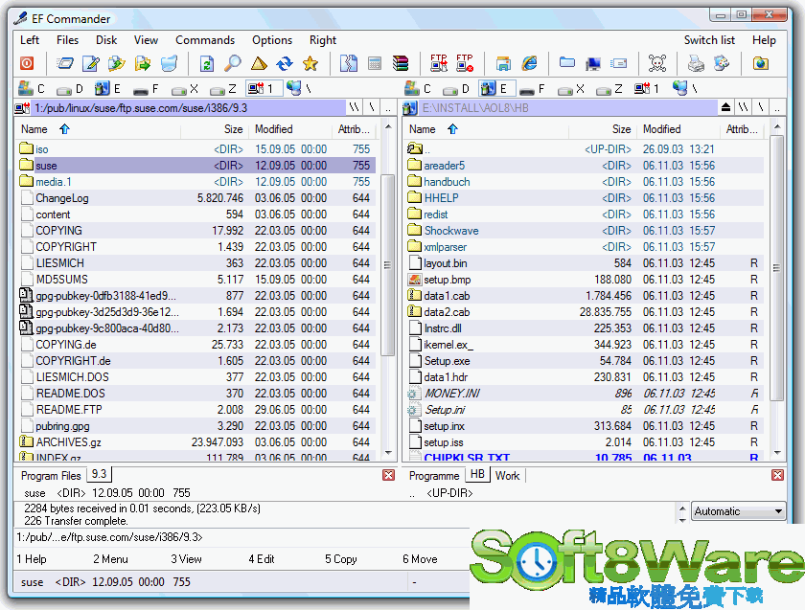Select drive D in right panel
This screenshot has height=610, width=805.
[x=456, y=89]
